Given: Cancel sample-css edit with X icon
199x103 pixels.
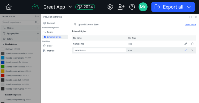Looking at the screenshot, I should point(192,50).
